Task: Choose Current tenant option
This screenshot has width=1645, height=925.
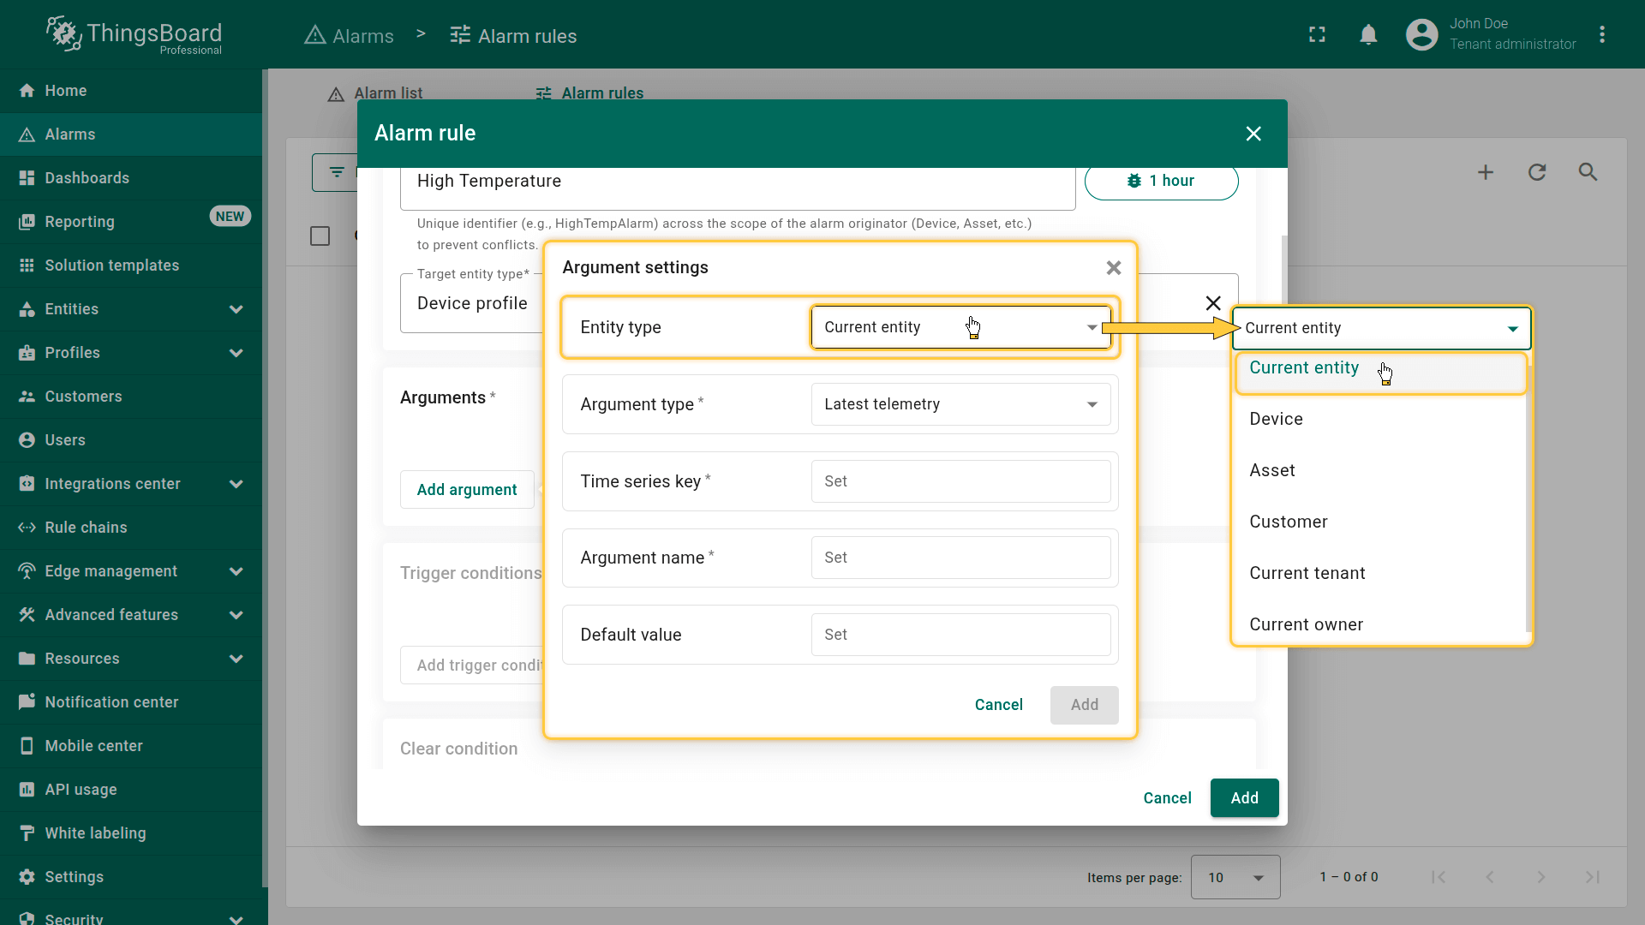Action: click(x=1307, y=573)
